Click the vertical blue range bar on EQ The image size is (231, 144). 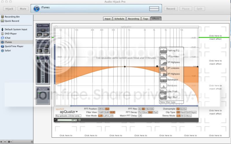pos(55,64)
